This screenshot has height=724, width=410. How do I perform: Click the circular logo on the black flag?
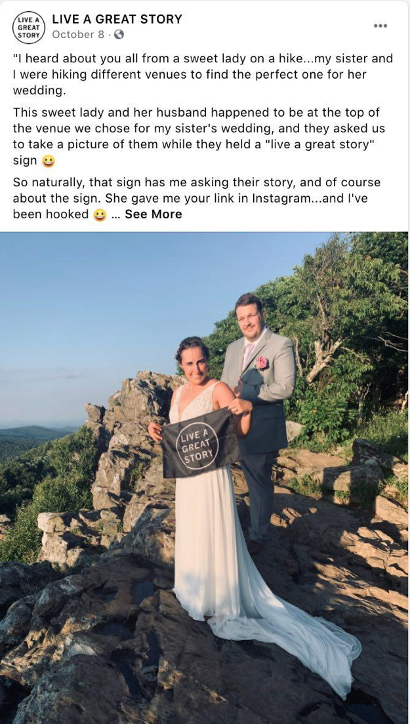click(197, 446)
